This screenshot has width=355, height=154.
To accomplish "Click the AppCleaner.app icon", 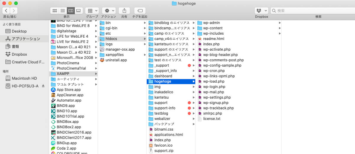I will click(x=53, y=95).
